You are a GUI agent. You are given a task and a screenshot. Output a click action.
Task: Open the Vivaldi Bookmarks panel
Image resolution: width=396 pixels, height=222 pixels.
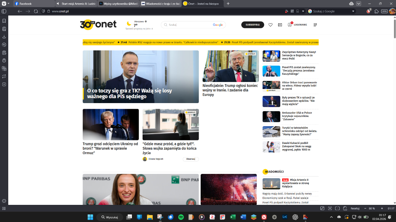tap(4, 21)
